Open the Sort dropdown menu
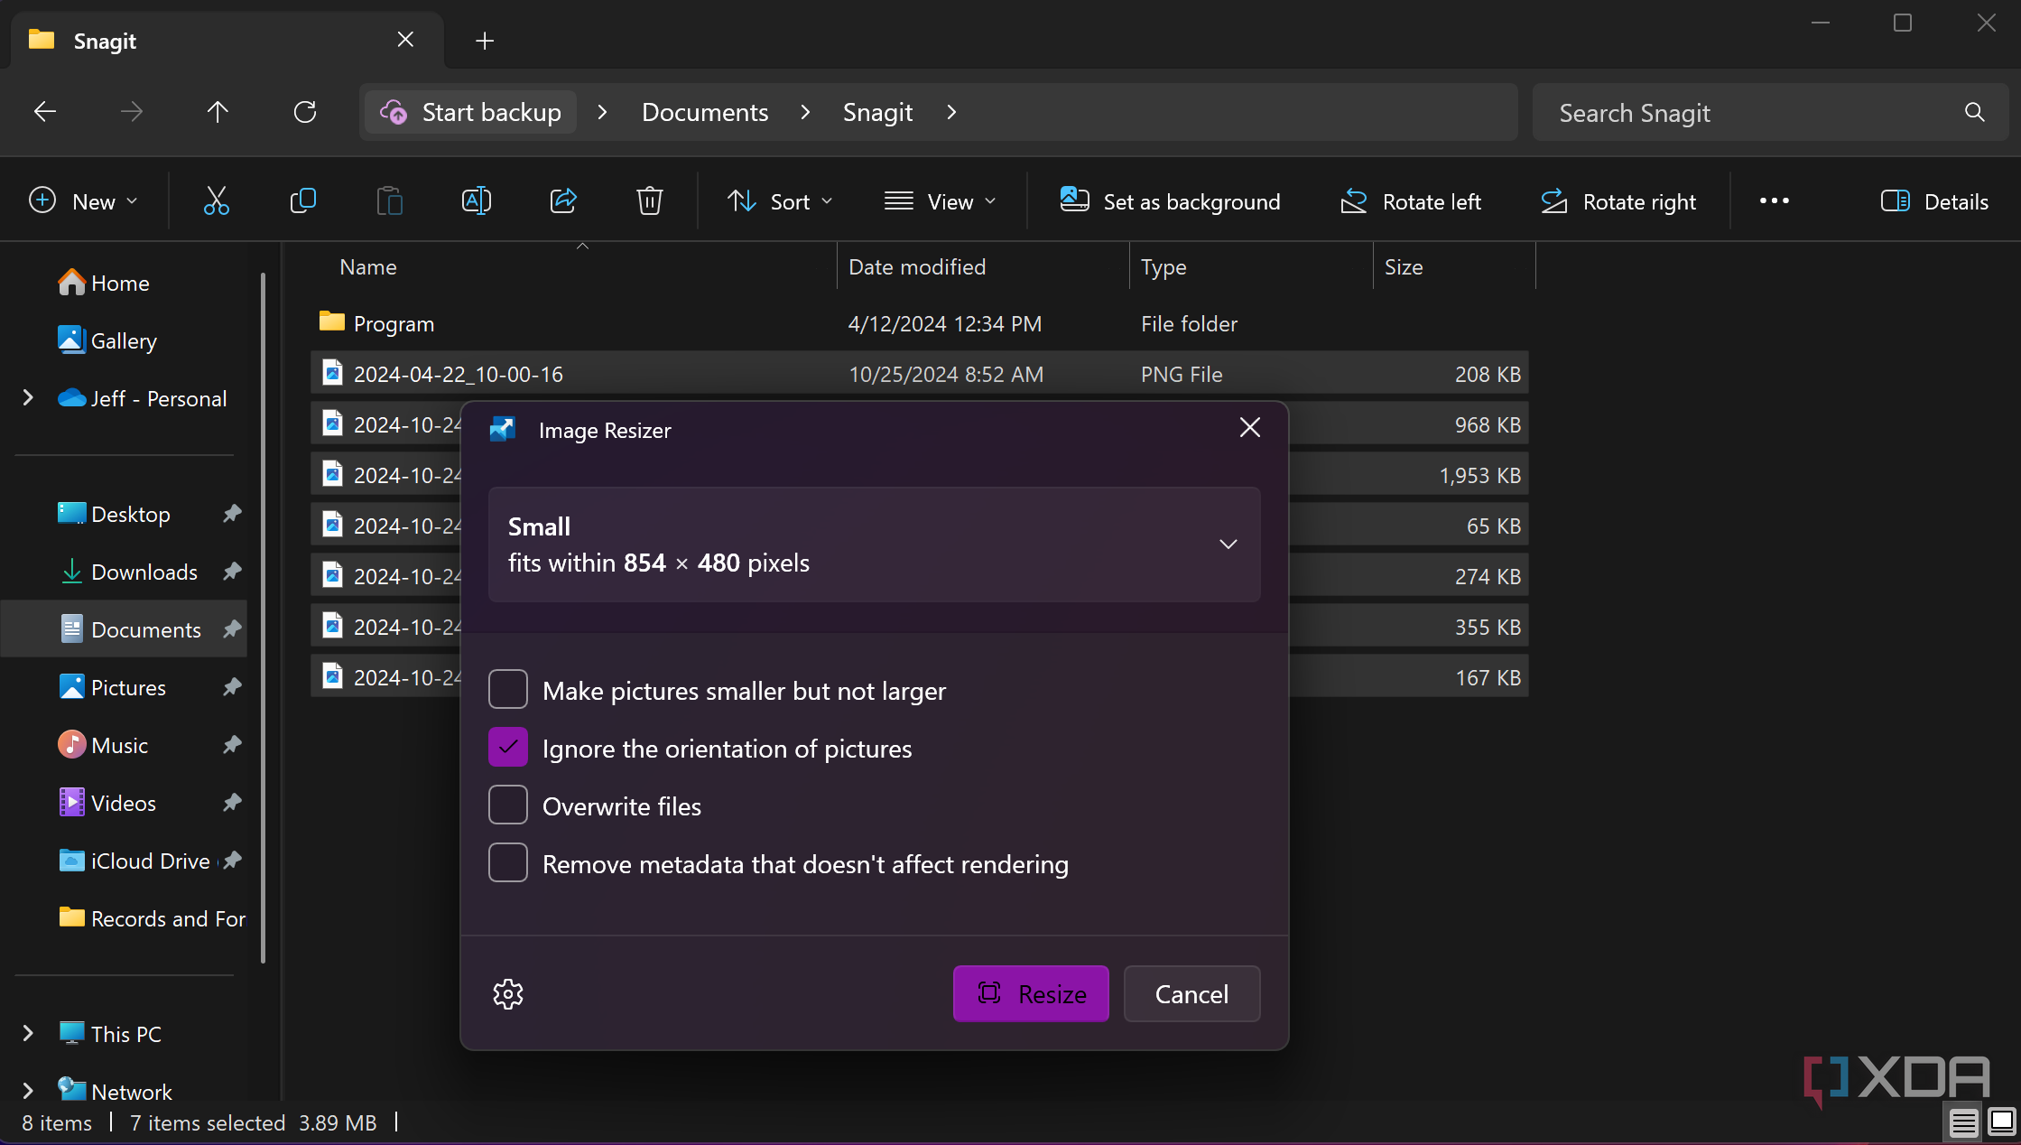This screenshot has height=1145, width=2021. [x=780, y=201]
